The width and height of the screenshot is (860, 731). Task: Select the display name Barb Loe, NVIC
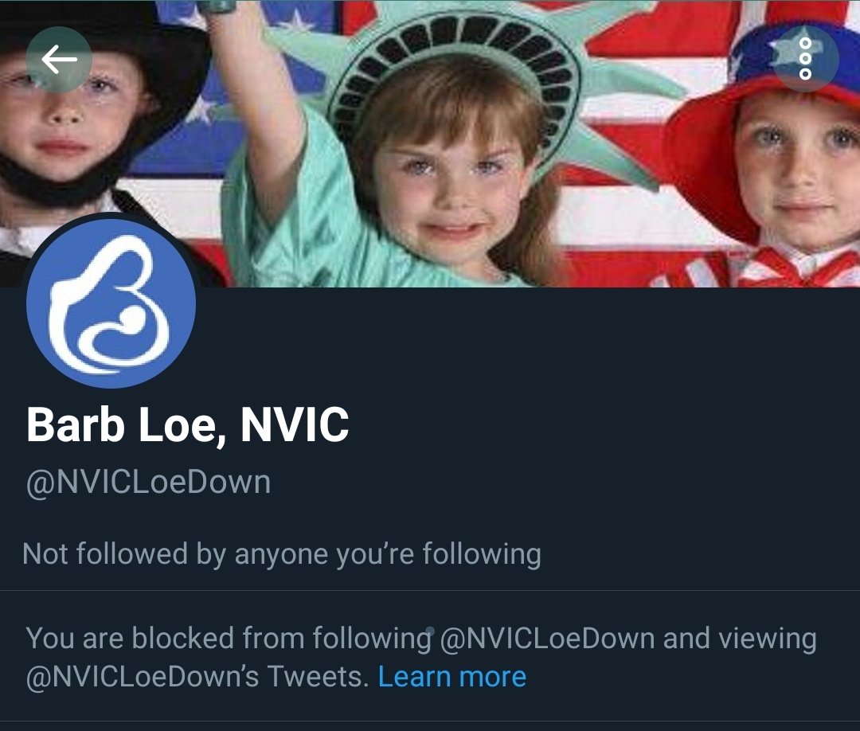[x=187, y=425]
